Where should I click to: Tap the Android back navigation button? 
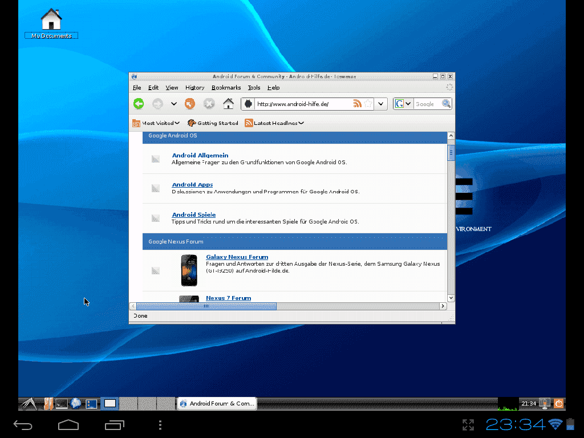point(23,425)
